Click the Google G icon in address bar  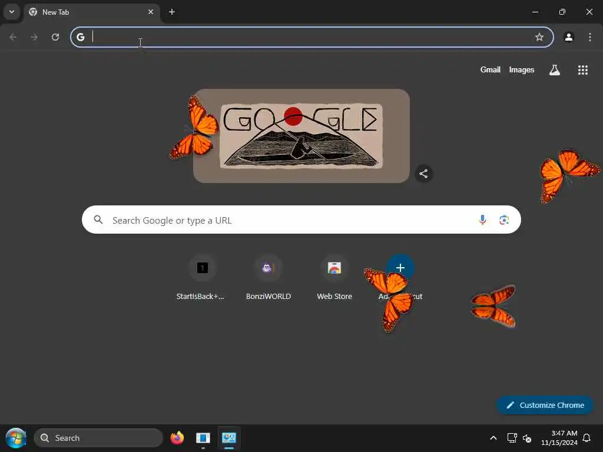80,37
